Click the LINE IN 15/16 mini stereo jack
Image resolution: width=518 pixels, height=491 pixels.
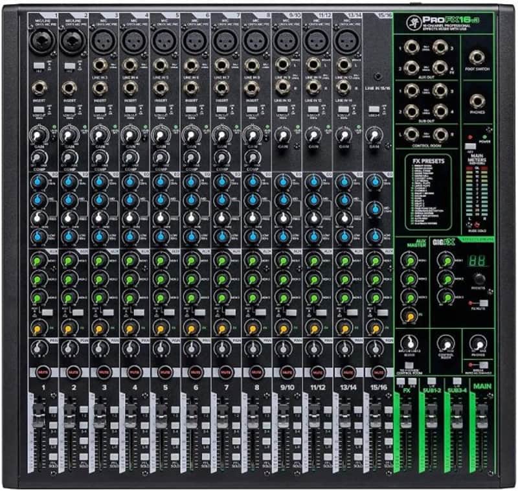(x=378, y=76)
